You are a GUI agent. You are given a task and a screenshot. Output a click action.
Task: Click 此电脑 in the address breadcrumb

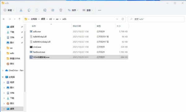coord(34,19)
